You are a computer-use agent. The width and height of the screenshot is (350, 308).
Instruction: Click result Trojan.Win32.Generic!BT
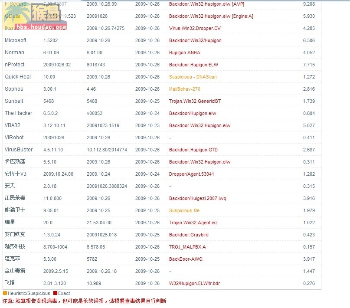[x=195, y=101]
